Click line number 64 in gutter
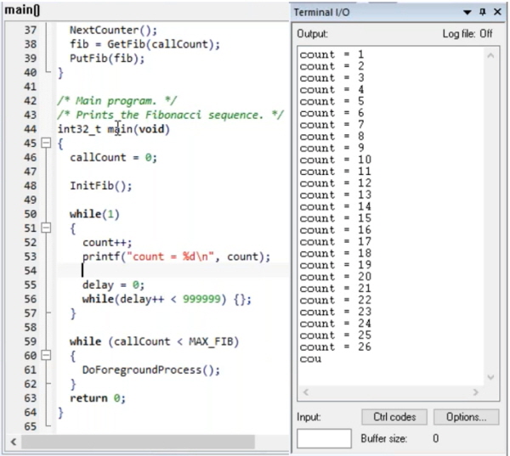The image size is (510, 456). 31,413
